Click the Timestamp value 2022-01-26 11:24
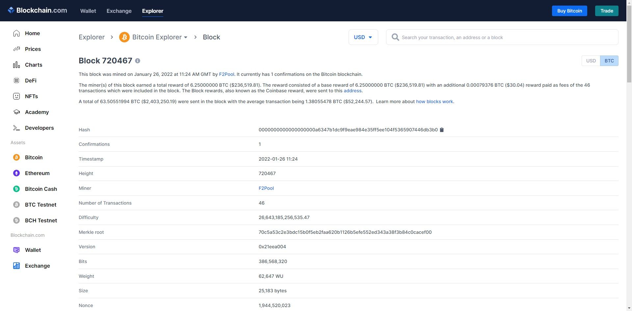Screen dimensions: 632x311 [278, 159]
